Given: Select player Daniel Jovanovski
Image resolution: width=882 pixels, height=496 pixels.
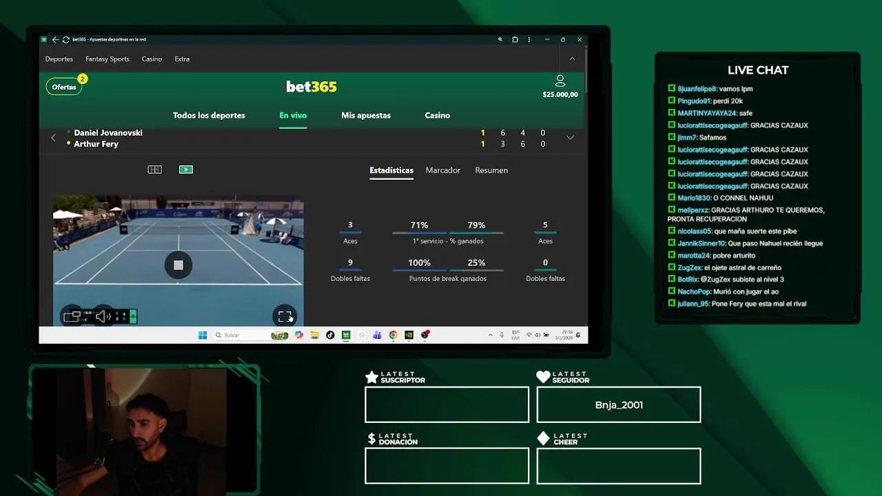Looking at the screenshot, I should (x=108, y=132).
